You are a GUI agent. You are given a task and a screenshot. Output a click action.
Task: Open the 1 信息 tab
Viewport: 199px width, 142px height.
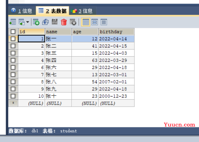[22, 11]
